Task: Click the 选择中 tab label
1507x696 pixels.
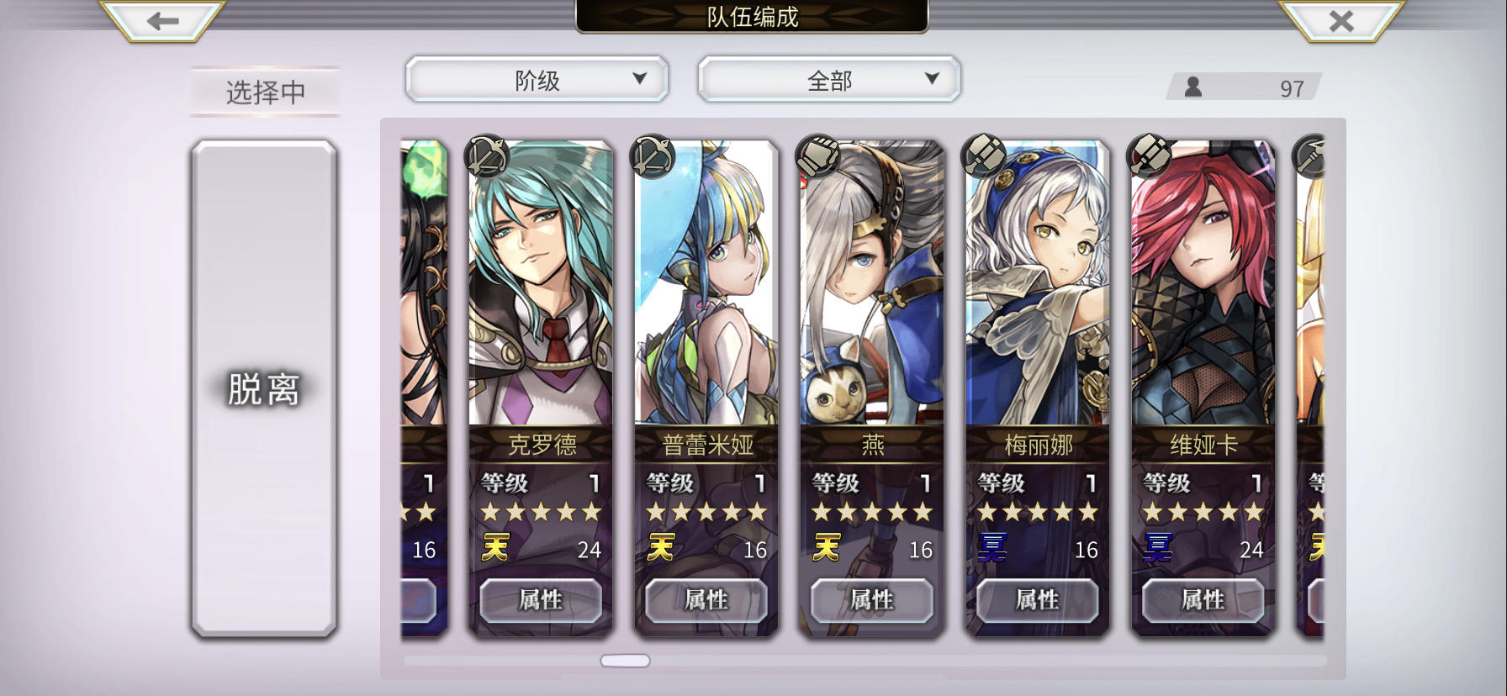Action: (x=265, y=92)
